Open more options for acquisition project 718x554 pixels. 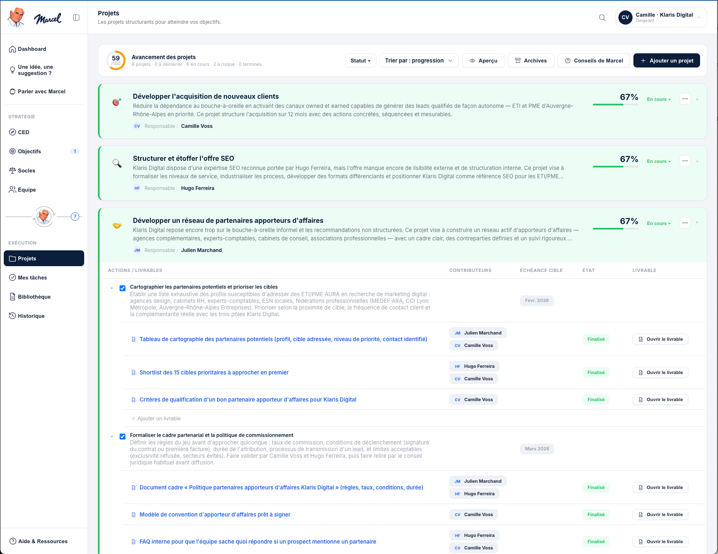tap(685, 99)
